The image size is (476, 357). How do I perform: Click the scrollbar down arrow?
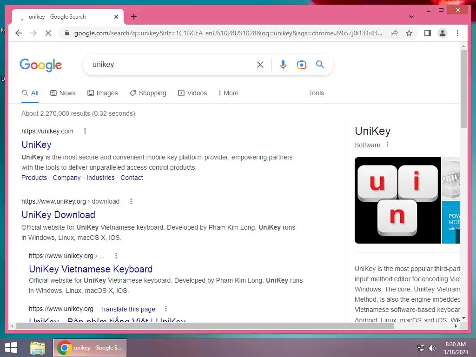(x=463, y=318)
